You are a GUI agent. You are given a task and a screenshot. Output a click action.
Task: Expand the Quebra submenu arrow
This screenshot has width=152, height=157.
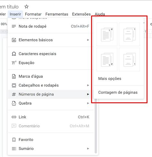tap(88, 103)
